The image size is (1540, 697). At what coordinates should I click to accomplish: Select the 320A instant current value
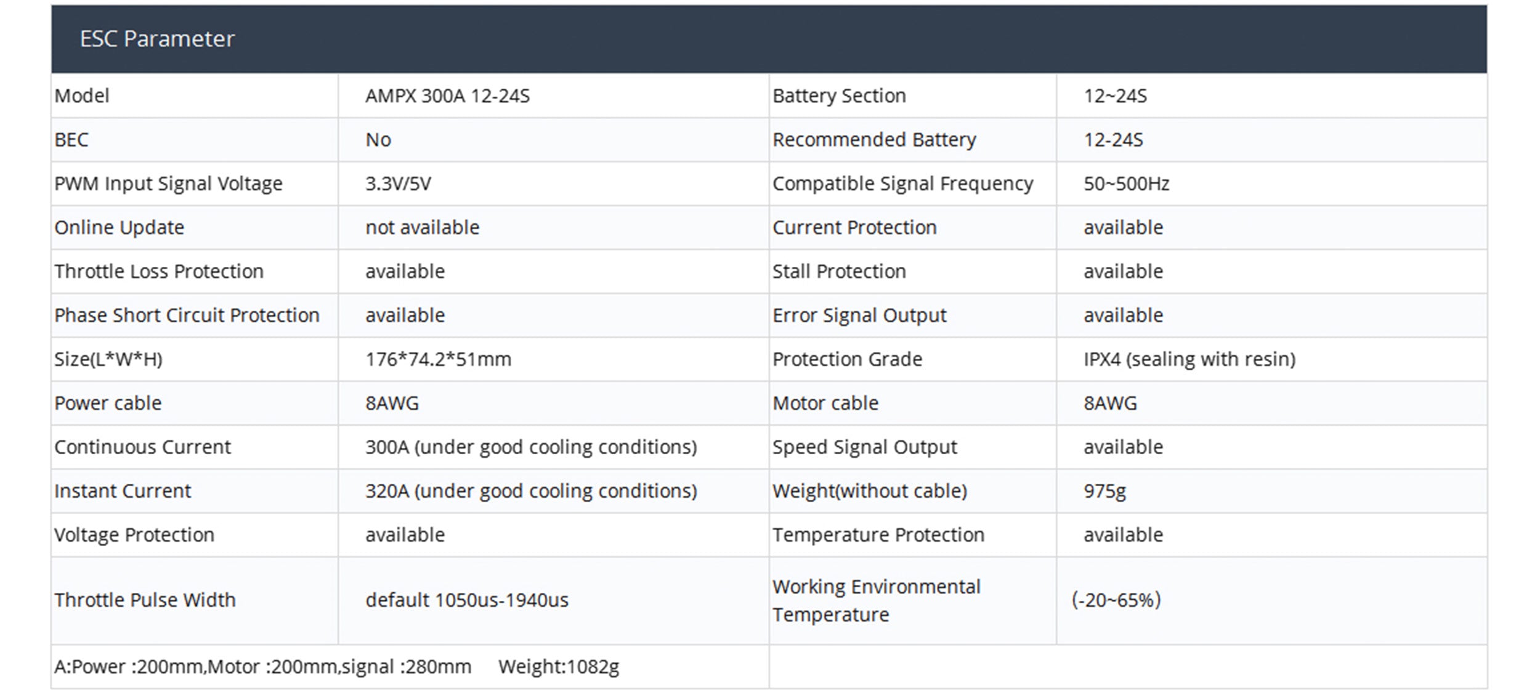pos(530,491)
